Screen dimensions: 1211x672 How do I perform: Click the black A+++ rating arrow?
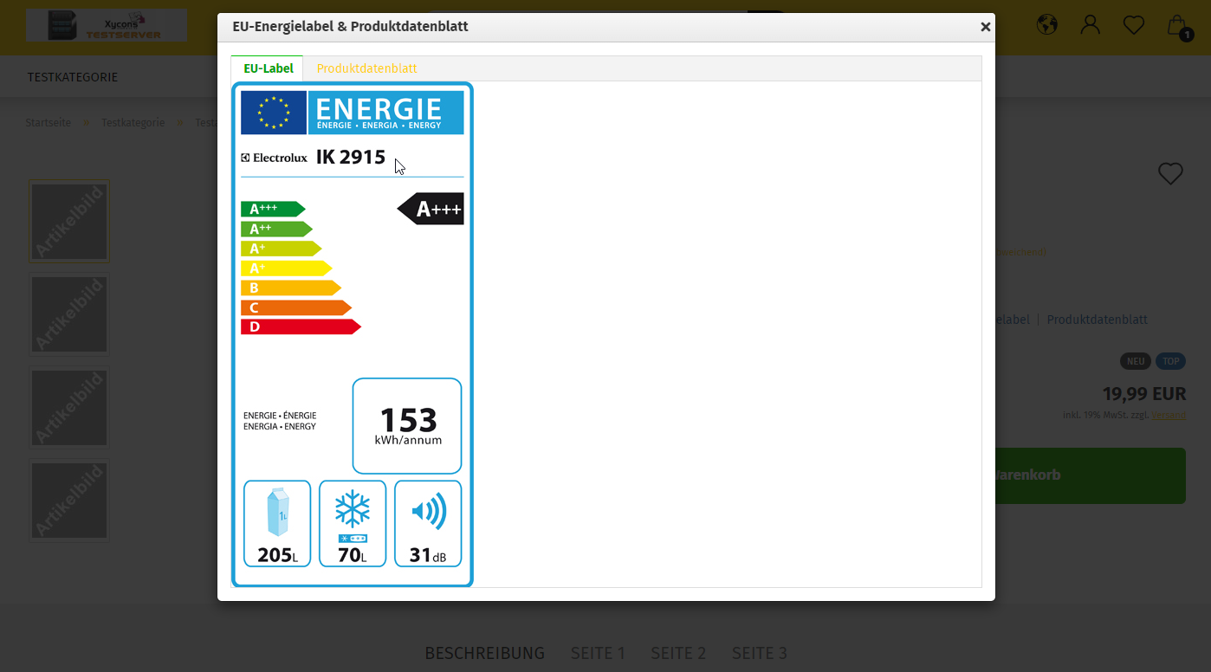(x=432, y=209)
